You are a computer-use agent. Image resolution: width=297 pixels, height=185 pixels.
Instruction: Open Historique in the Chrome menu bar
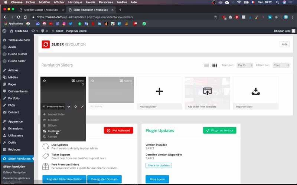click(x=75, y=2)
